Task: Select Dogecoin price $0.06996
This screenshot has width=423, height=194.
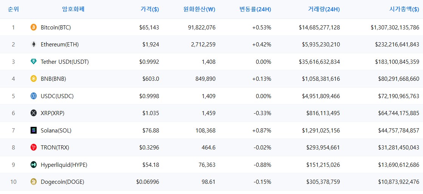Action: [148, 182]
